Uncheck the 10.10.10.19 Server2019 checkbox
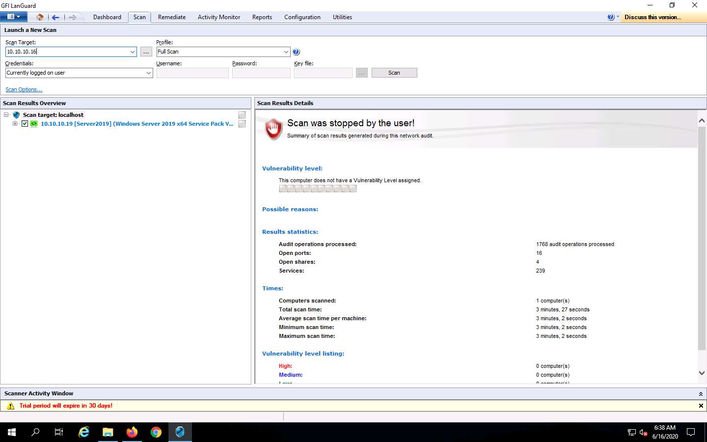 coord(25,124)
